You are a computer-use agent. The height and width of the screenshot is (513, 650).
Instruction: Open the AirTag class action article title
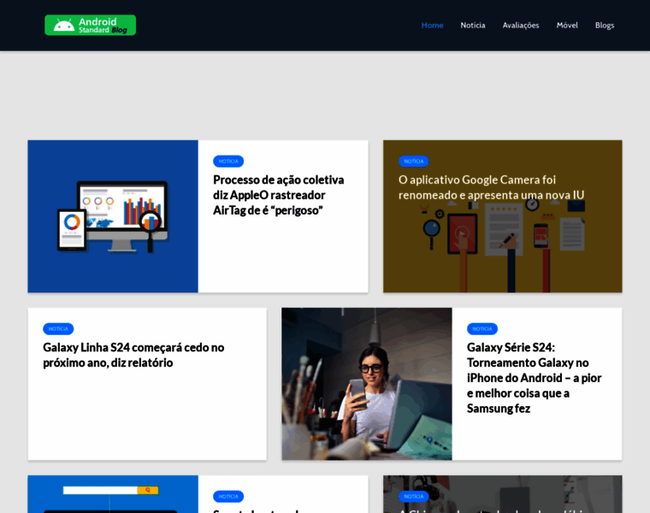pyautogui.click(x=278, y=195)
